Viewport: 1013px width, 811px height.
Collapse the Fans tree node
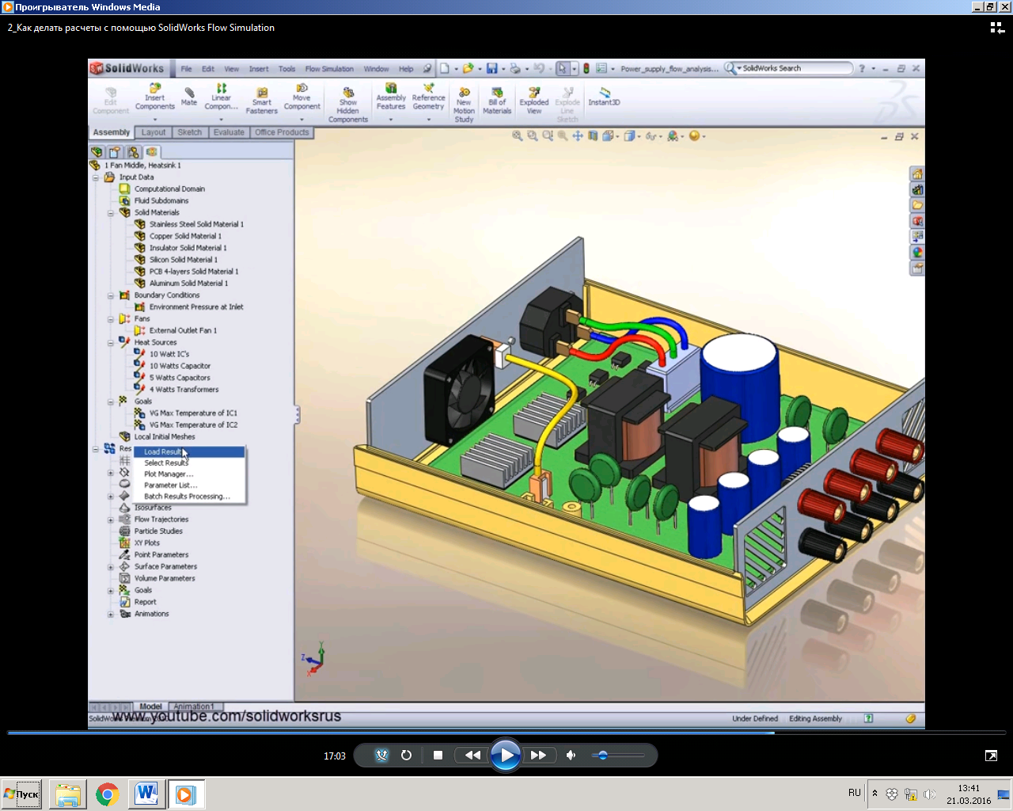[111, 319]
